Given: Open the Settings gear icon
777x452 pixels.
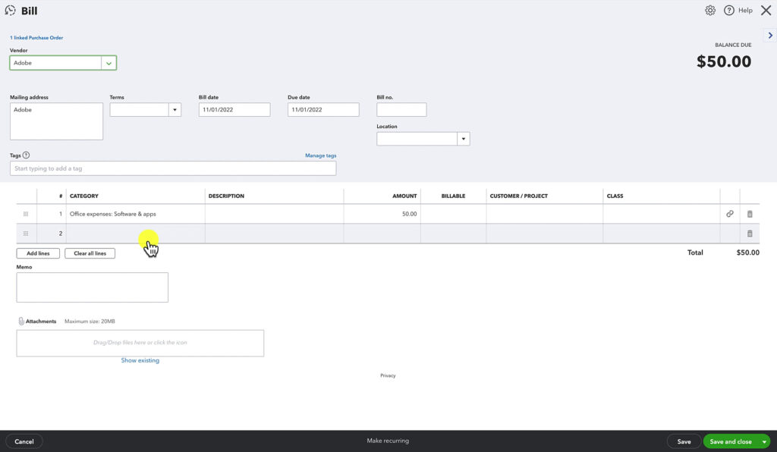Looking at the screenshot, I should pos(710,10).
